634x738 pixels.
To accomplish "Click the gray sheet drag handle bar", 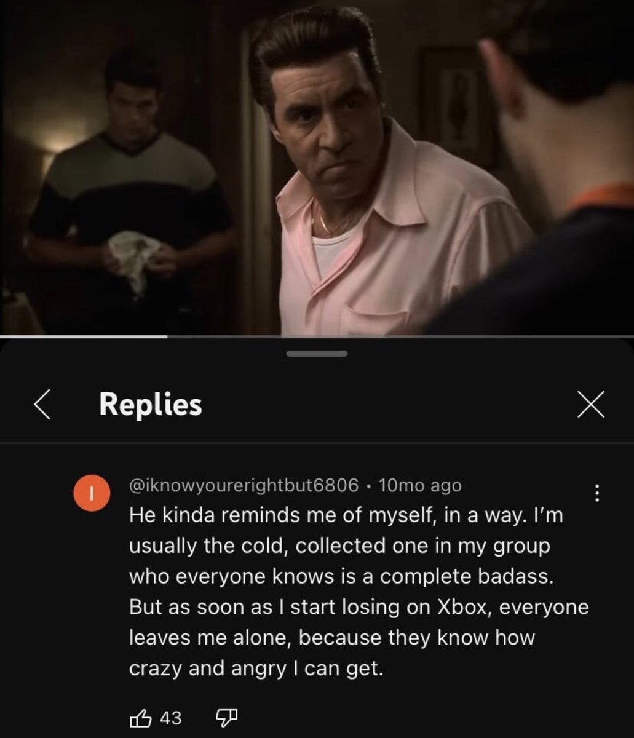I will tap(317, 354).
